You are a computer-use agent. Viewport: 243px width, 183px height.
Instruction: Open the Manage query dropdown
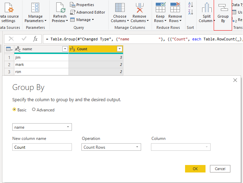pos(82,20)
